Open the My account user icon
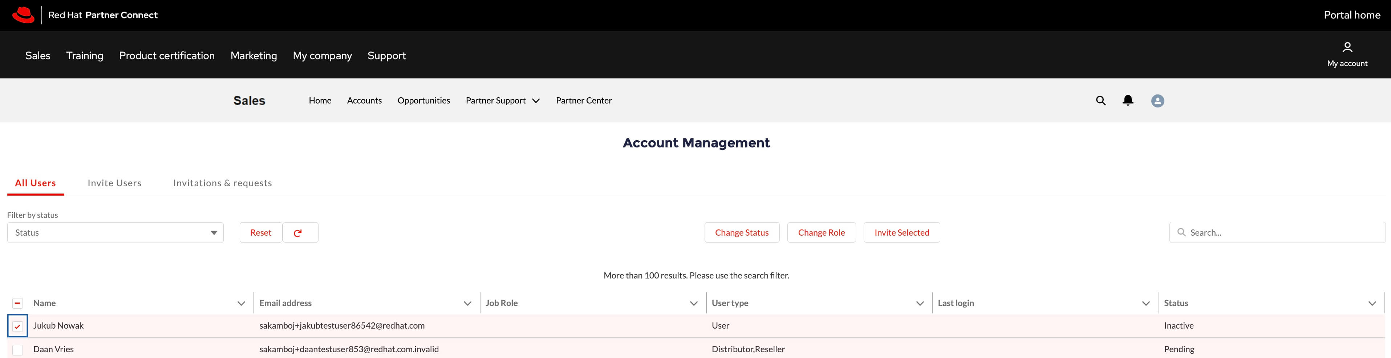 pos(1347,48)
